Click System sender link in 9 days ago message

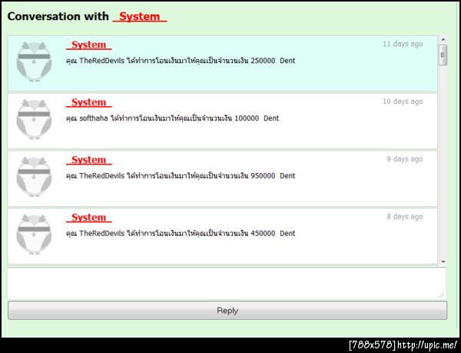(x=89, y=160)
